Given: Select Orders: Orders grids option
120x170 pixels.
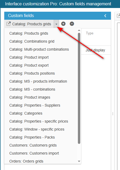Looking at the screenshot, I should (26, 161).
